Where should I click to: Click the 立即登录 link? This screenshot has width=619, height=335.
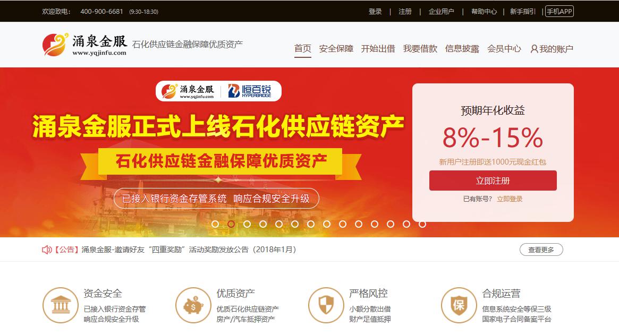(x=509, y=199)
